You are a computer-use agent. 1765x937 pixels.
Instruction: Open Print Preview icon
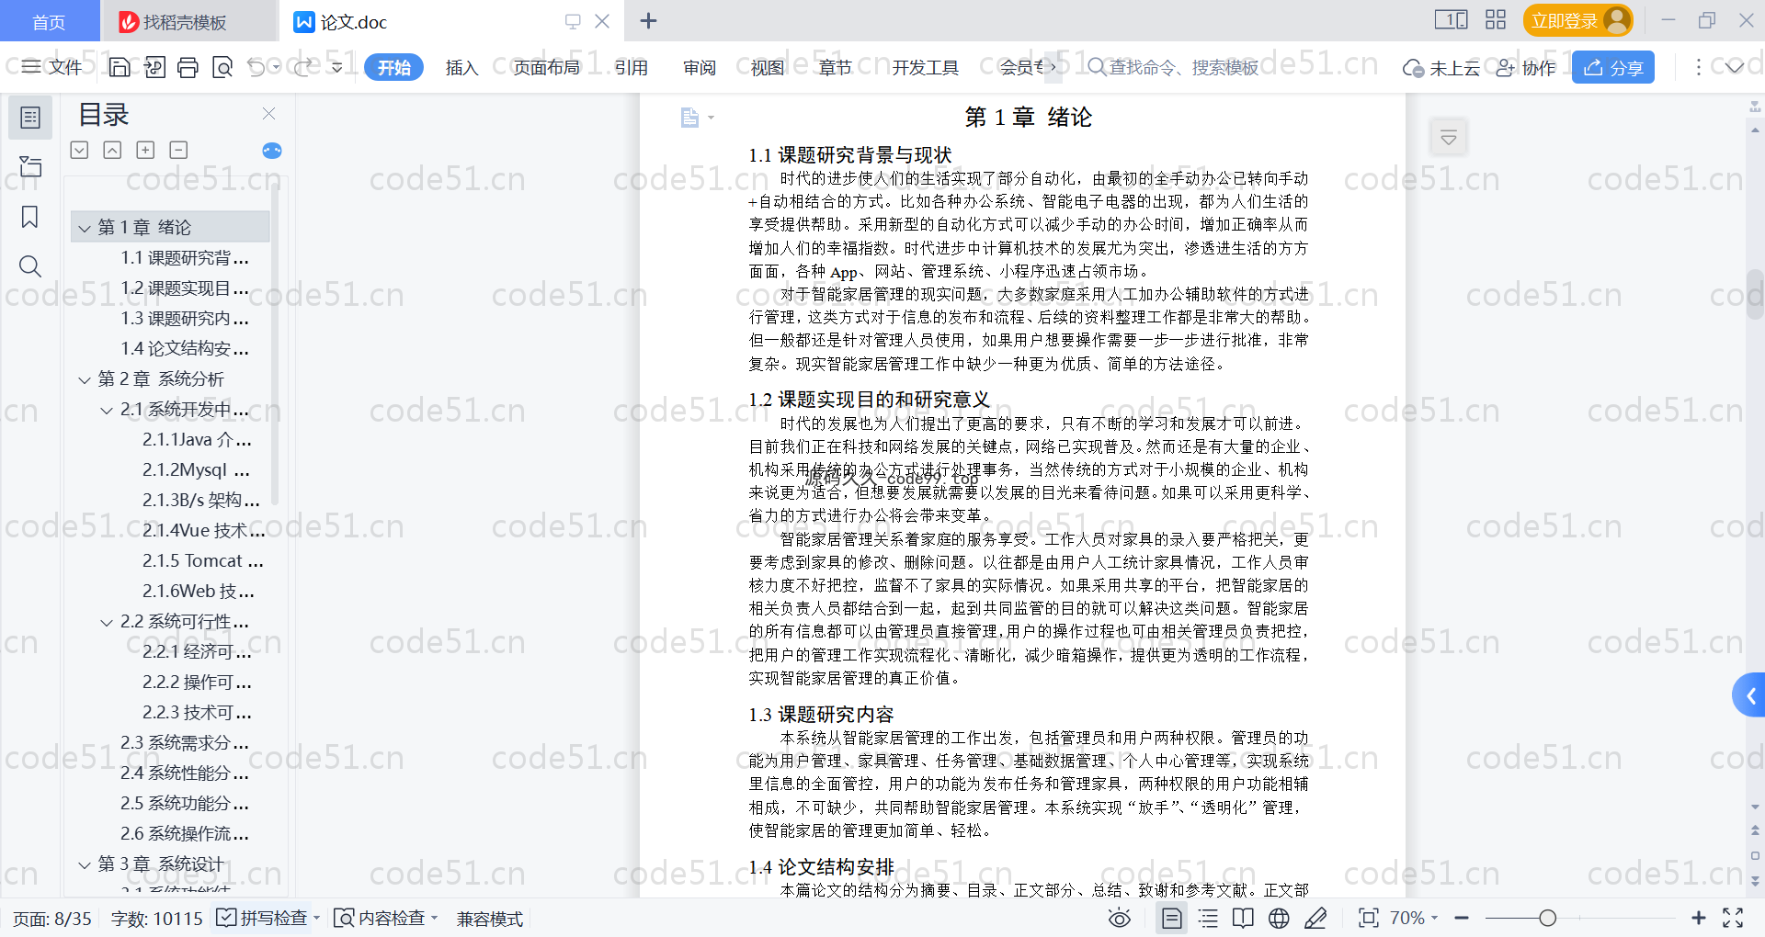222,67
